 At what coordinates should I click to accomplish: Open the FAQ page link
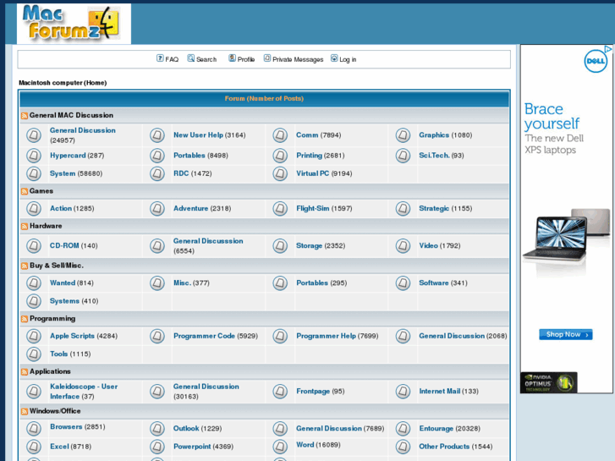172,59
